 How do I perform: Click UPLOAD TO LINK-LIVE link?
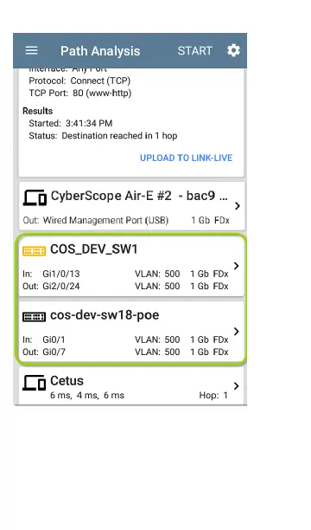tap(187, 158)
